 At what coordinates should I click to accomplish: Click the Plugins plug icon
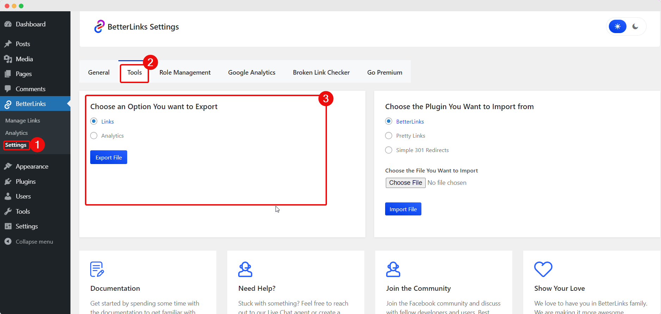[8, 182]
